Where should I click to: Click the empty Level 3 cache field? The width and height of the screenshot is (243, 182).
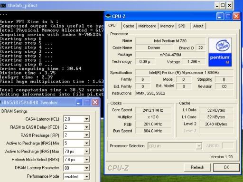216,131
